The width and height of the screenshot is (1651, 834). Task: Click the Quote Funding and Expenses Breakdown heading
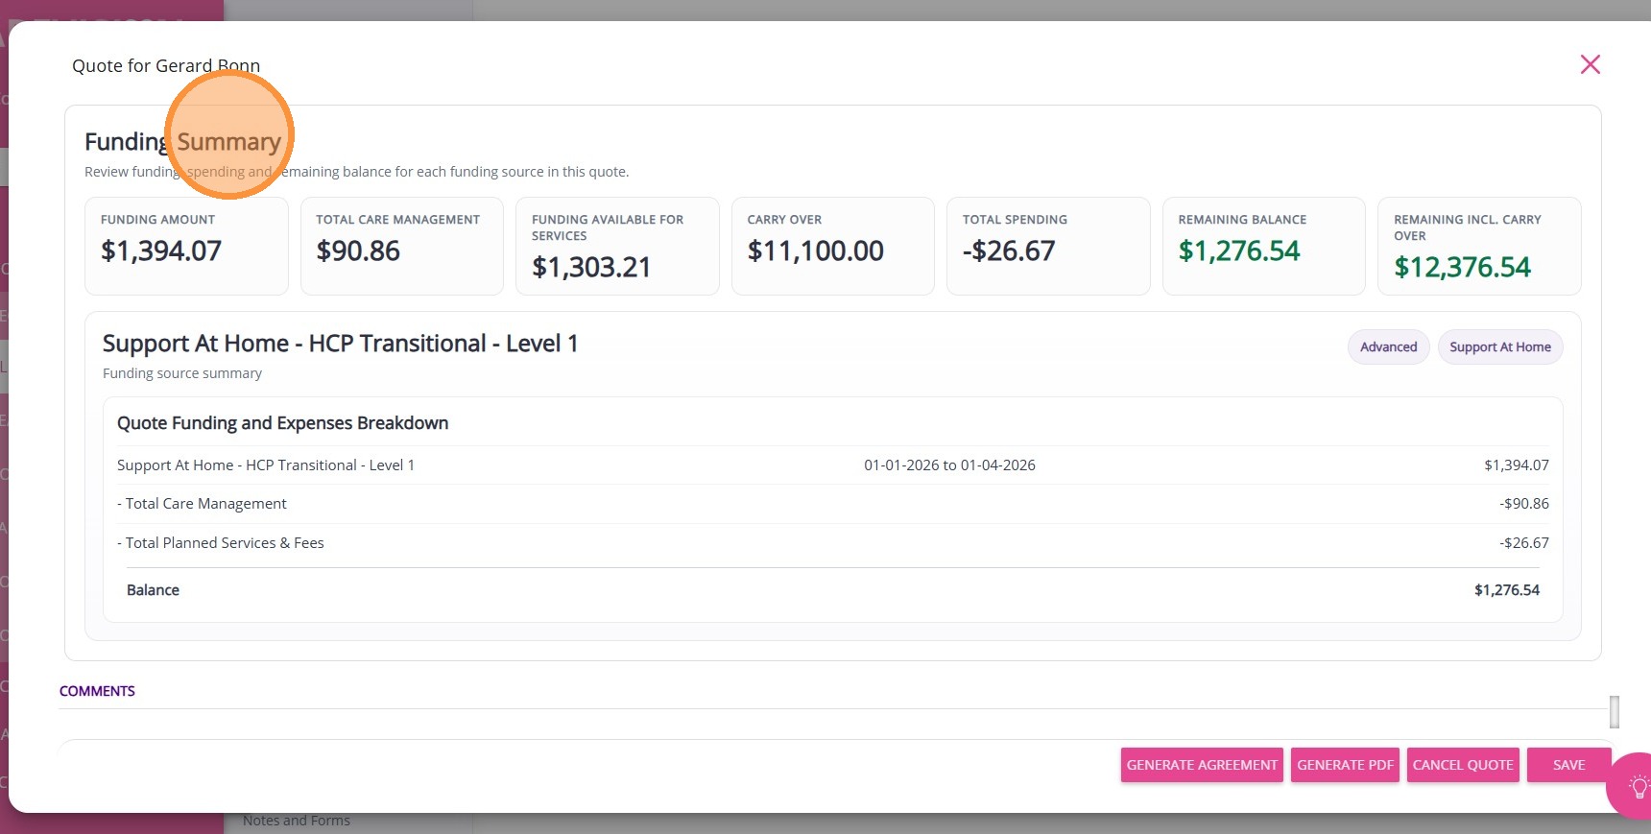[282, 423]
